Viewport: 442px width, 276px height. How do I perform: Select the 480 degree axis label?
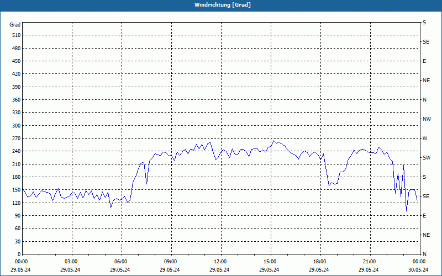coord(17,49)
